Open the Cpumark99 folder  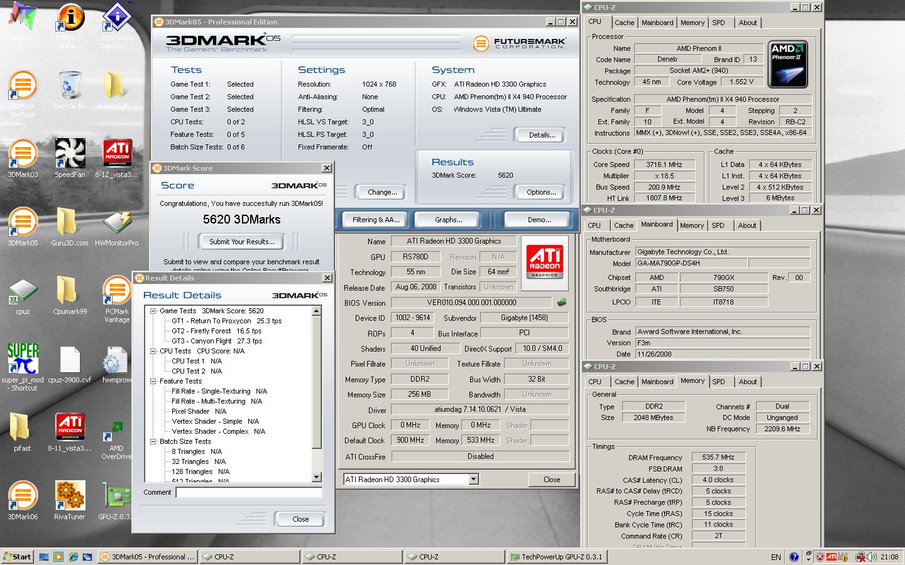tap(70, 295)
